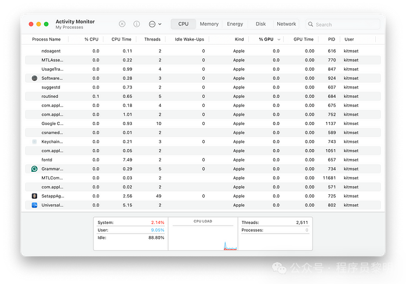Viewport: 406px width, 284px height.
Task: Click the System 2.14% value
Action: pyautogui.click(x=158, y=222)
